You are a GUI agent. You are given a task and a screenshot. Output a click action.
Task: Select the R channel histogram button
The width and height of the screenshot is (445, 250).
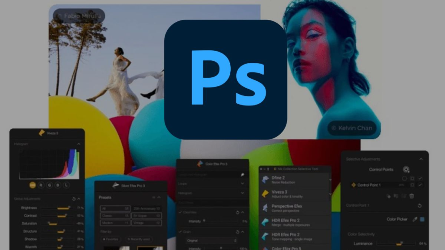[42, 185]
